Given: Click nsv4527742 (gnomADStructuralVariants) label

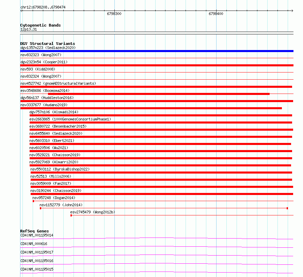Looking at the screenshot, I should [58, 83].
